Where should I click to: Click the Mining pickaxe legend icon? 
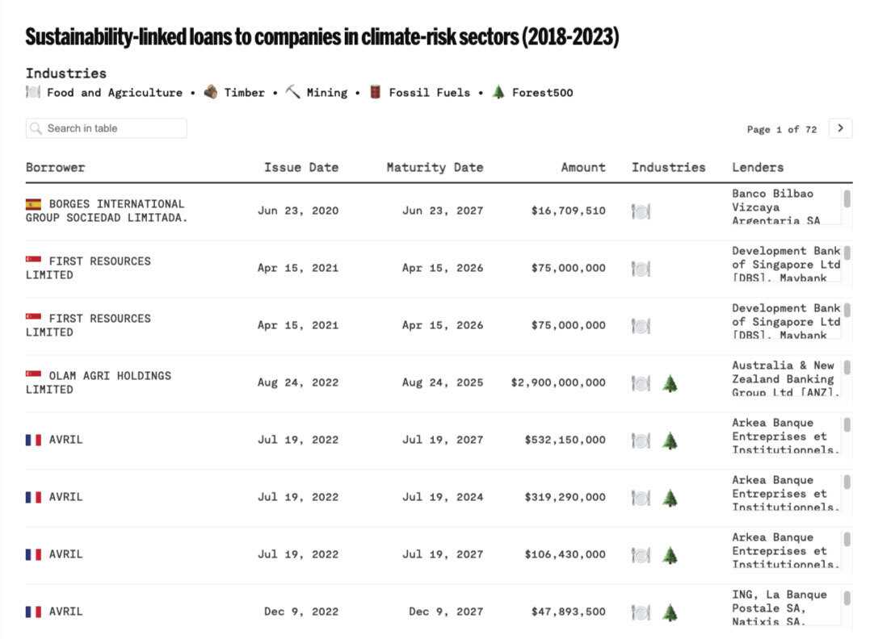pyautogui.click(x=292, y=92)
